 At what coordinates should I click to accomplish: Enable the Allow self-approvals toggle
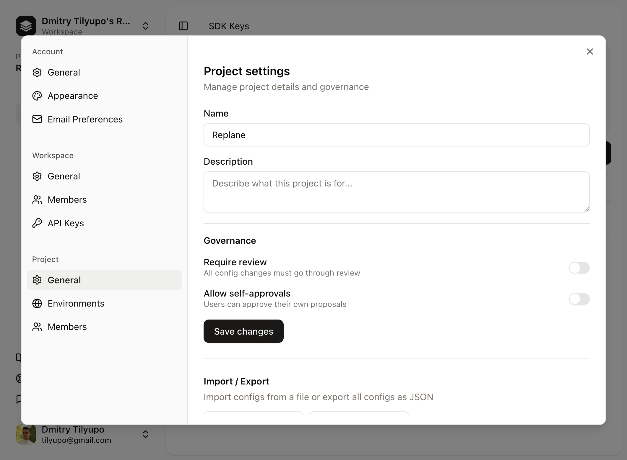pos(579,299)
